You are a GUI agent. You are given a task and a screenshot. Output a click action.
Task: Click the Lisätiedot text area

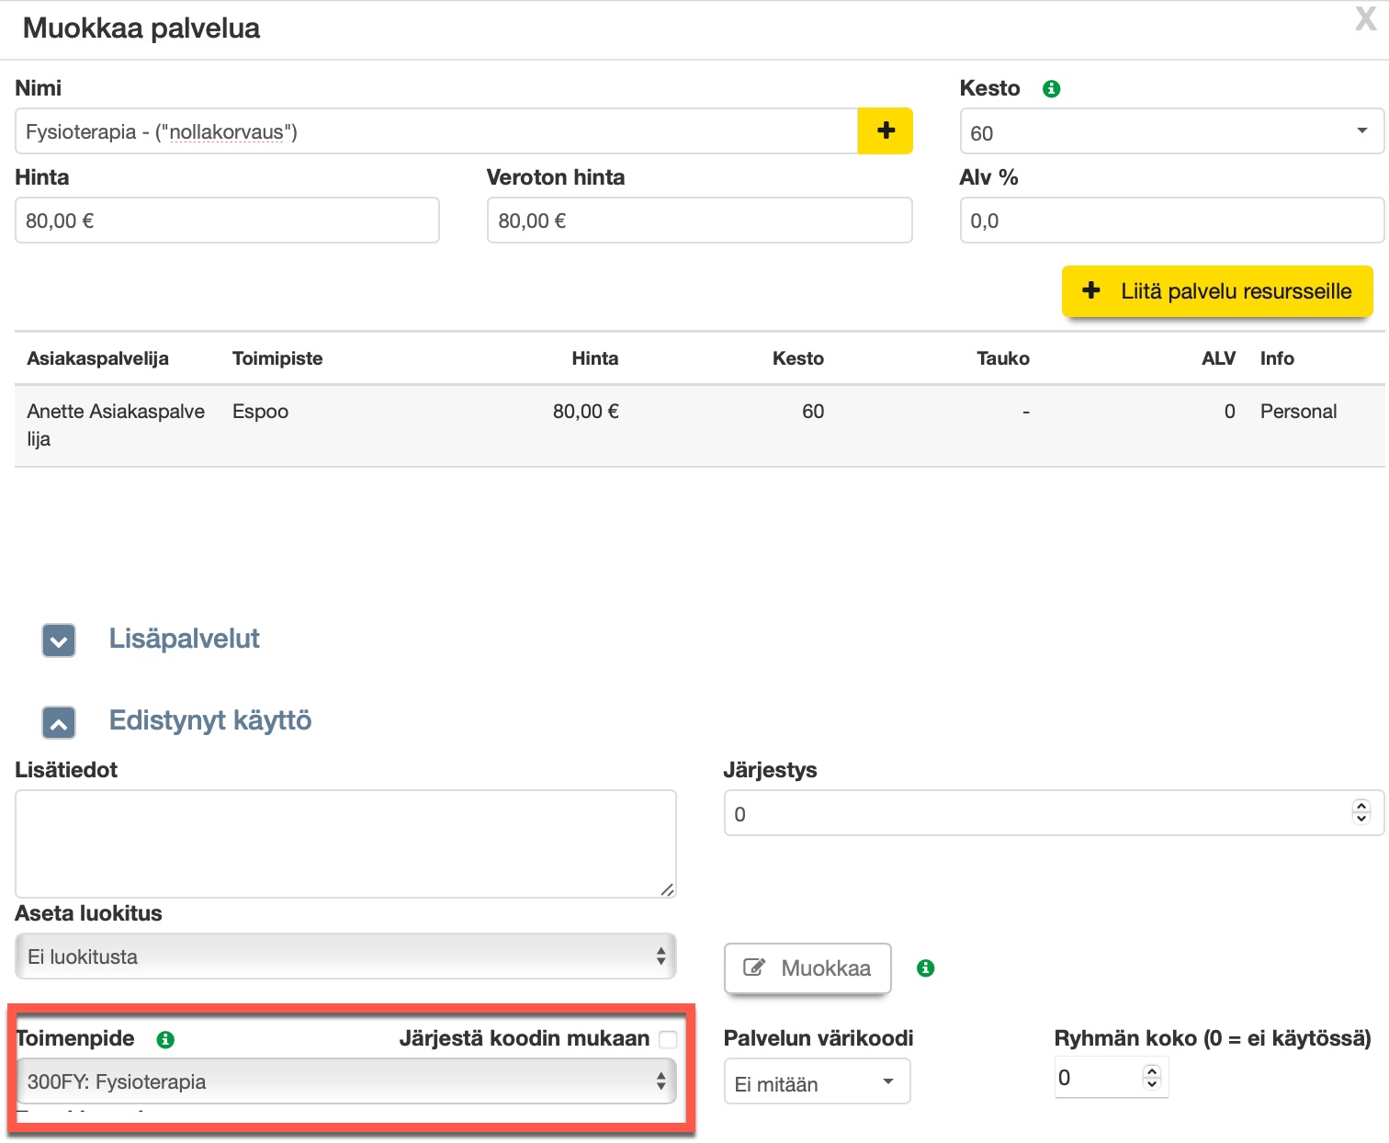(345, 843)
